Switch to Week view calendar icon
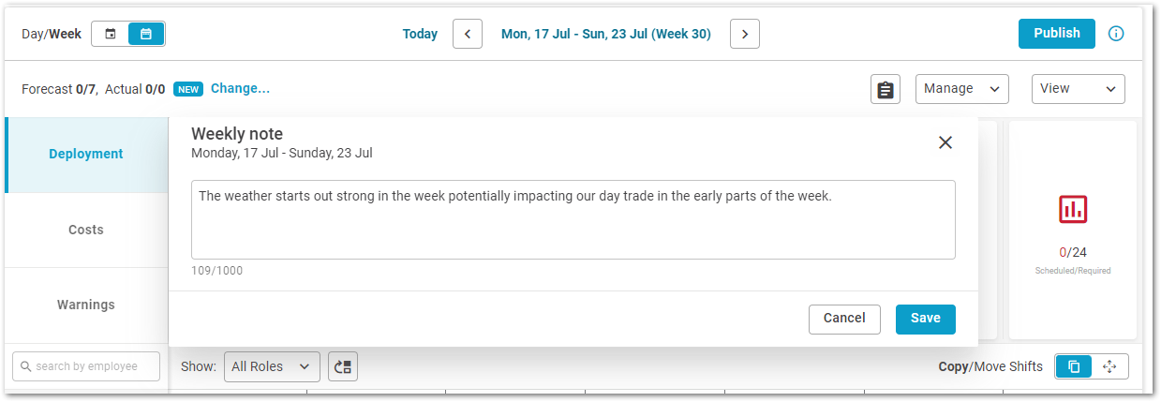1161x402 pixels. [146, 34]
